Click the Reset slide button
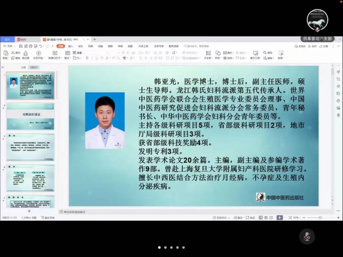 77,53
